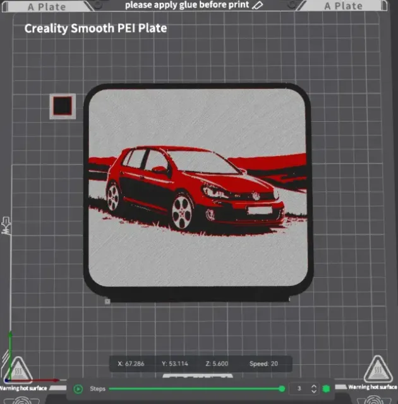Screen dimensions: 398x404
Task: Click the 'Creality Smooth PEI Plate' label
Action: tap(95, 28)
